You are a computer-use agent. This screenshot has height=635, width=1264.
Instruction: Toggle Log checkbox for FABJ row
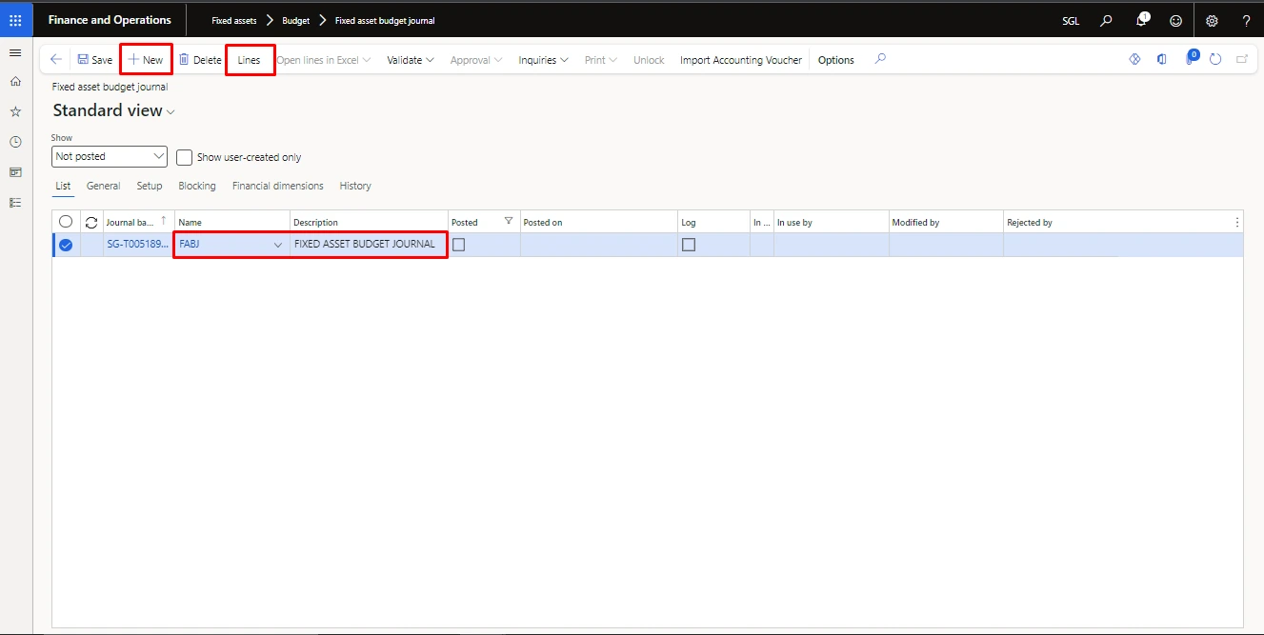(689, 245)
